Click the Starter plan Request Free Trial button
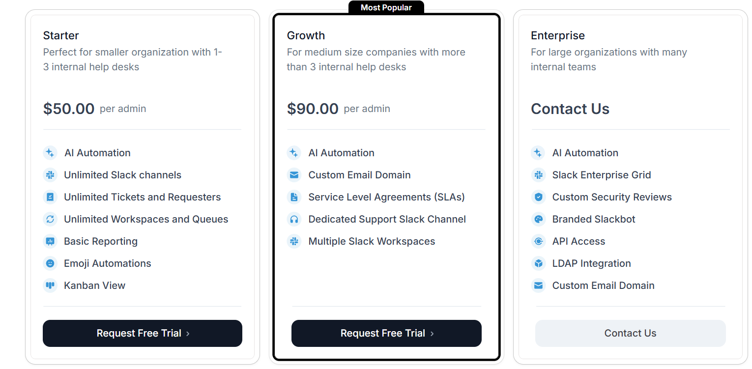752x369 pixels. coord(143,333)
